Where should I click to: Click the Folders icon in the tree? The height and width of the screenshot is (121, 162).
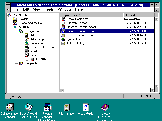(15, 19)
